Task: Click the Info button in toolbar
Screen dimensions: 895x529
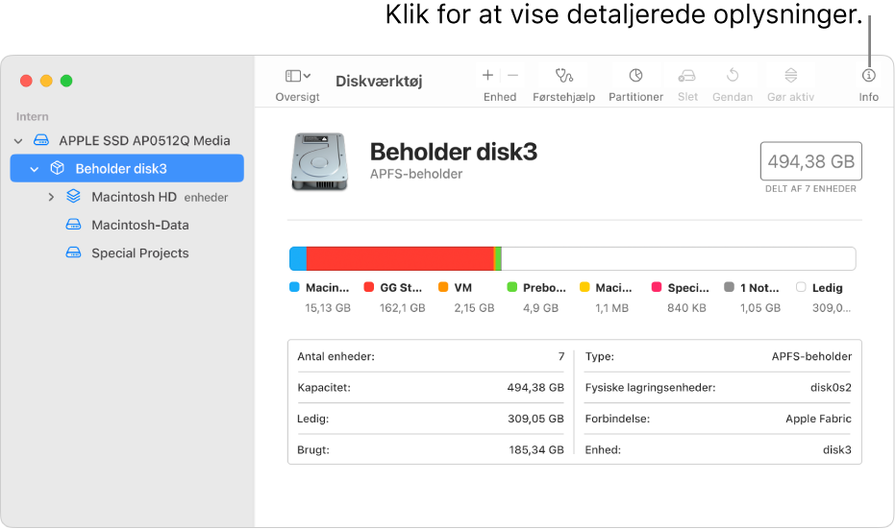Action: (868, 76)
